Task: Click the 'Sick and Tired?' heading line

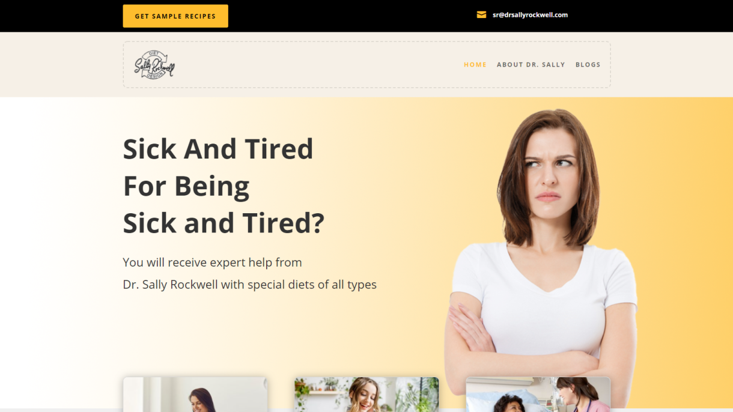Action: click(224, 223)
